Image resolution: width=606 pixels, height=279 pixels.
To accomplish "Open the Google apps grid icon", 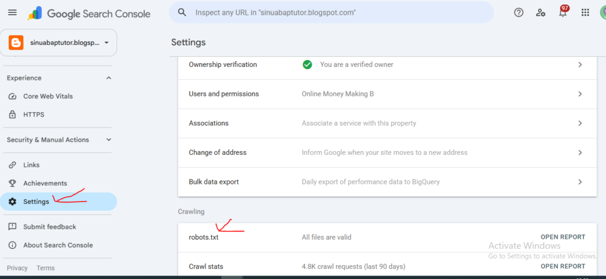I will (585, 12).
